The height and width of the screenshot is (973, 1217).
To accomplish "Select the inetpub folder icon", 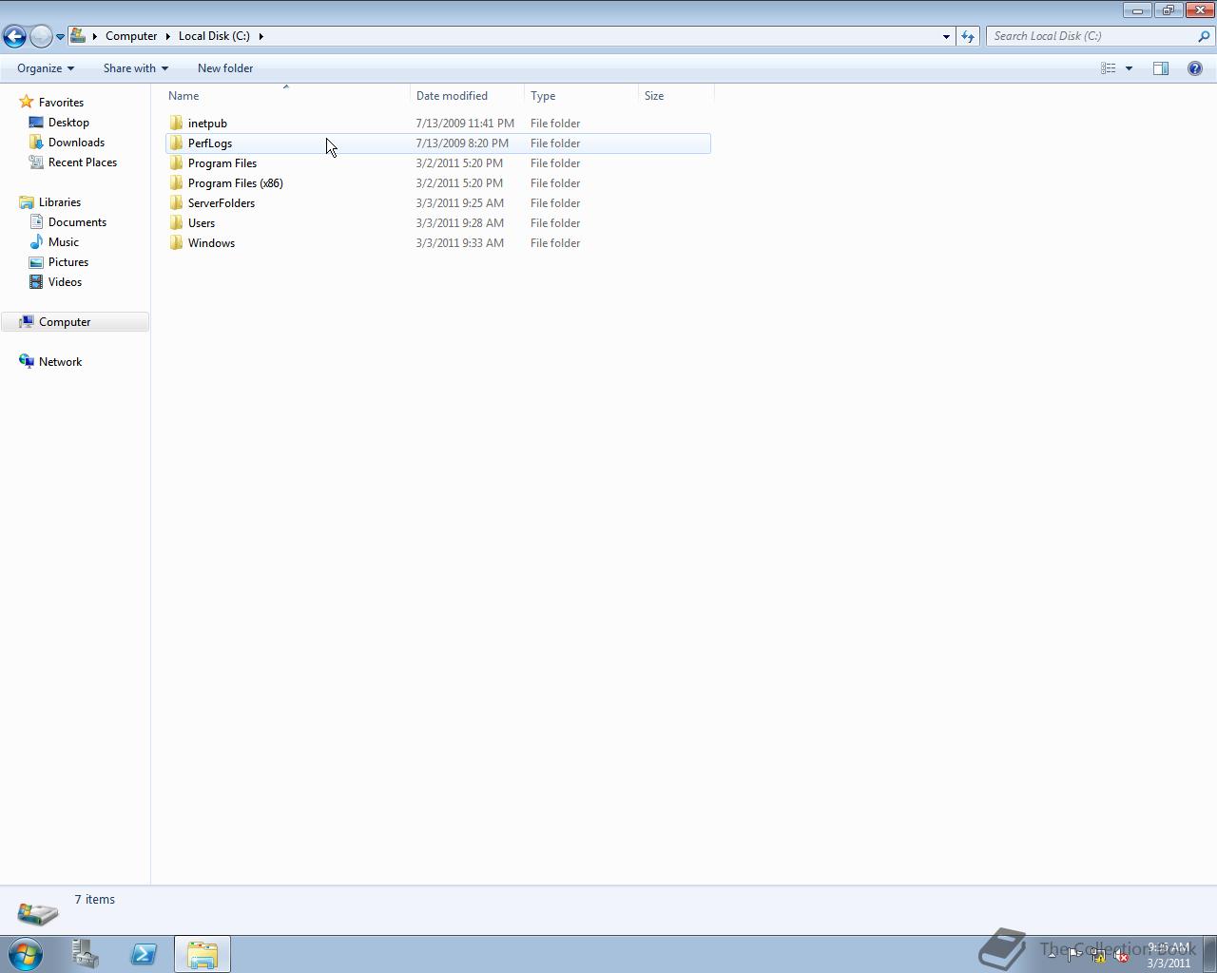I will click(176, 124).
